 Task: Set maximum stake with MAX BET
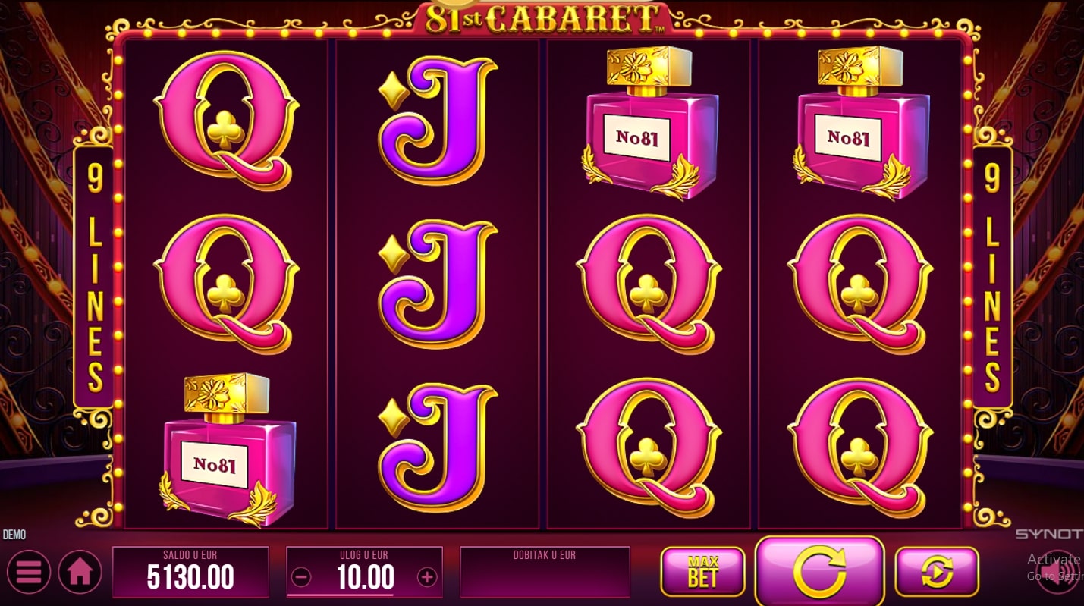[703, 571]
